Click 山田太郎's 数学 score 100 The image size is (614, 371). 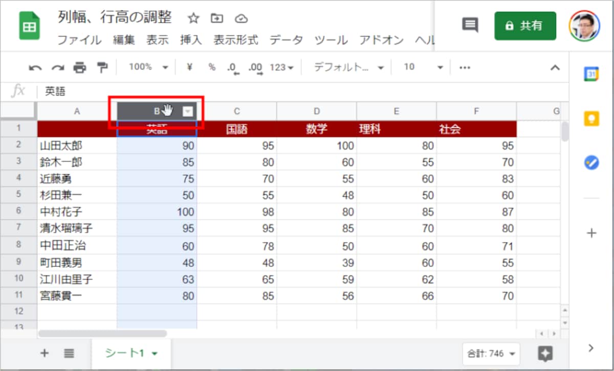pyautogui.click(x=317, y=146)
